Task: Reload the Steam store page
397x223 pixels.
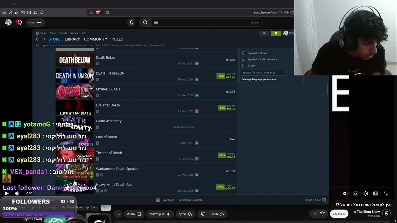Action: coord(38,45)
